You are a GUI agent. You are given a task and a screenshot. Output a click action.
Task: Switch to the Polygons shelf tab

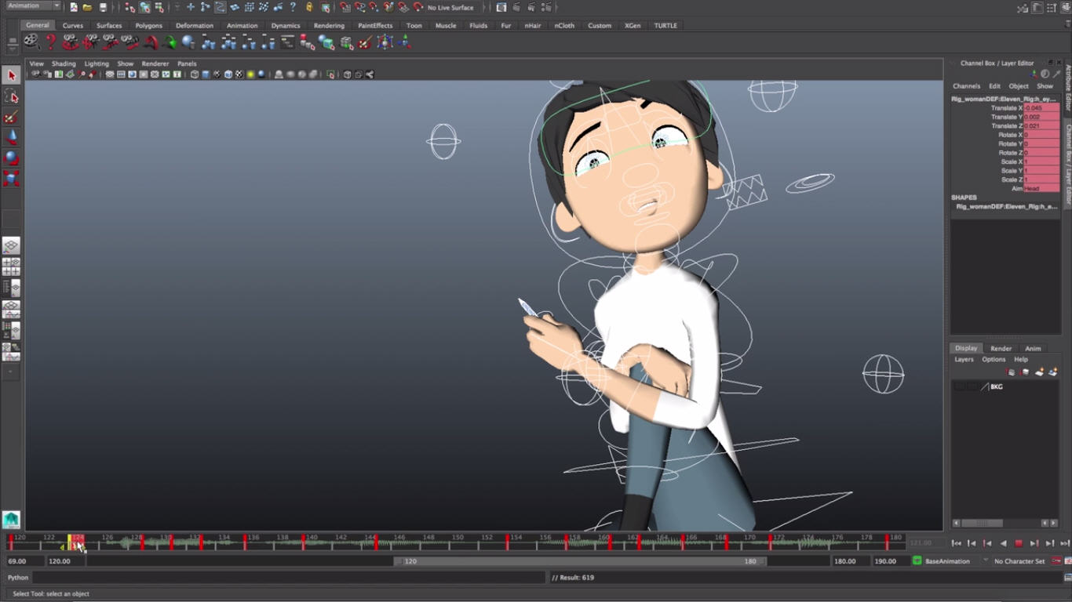click(148, 26)
